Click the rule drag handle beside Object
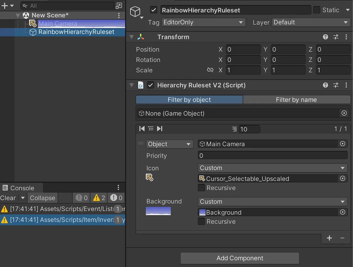The height and width of the screenshot is (267, 353). pos(141,143)
